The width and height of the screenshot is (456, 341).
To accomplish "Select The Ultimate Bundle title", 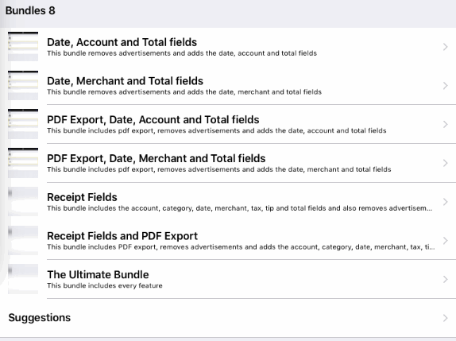I will coord(98,275).
